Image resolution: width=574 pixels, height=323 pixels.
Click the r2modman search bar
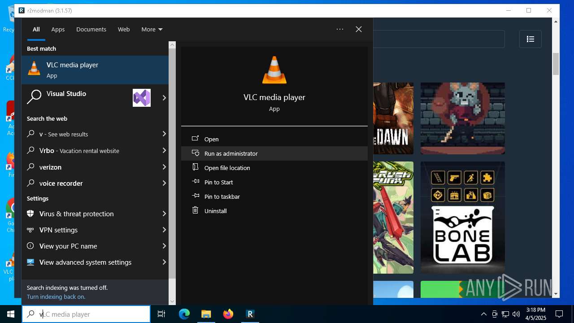[439, 39]
